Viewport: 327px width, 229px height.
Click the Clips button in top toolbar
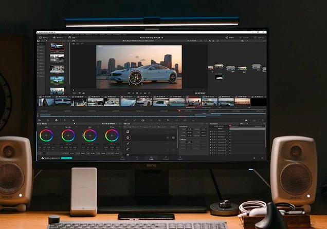[x=72, y=37]
